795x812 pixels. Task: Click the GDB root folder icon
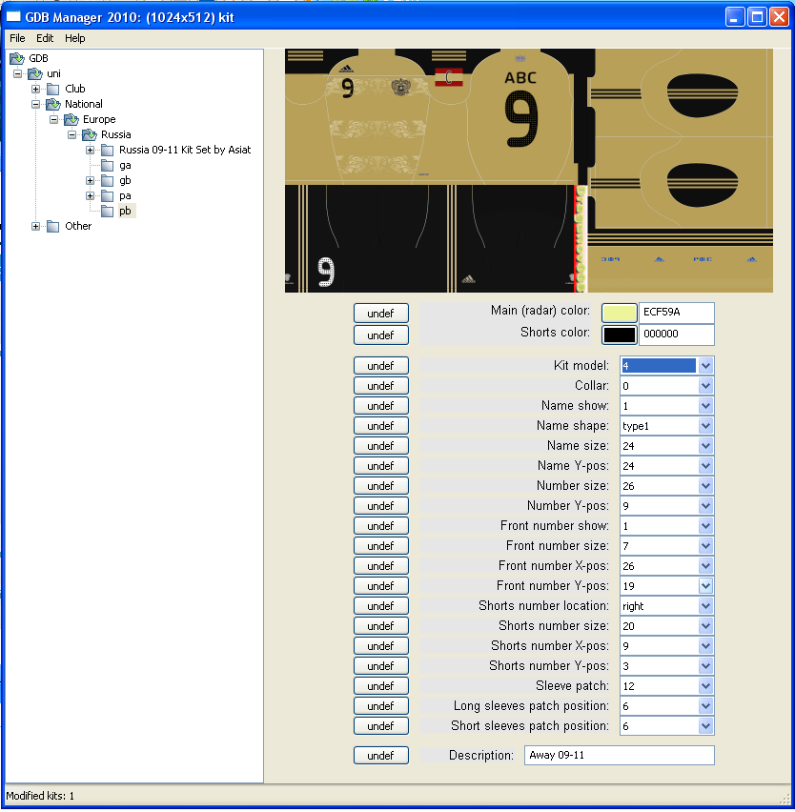(17, 58)
